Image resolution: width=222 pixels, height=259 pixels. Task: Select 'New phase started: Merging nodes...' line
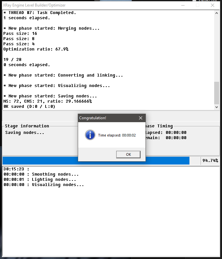51,28
